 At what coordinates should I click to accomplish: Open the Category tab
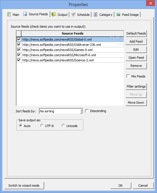point(103,15)
